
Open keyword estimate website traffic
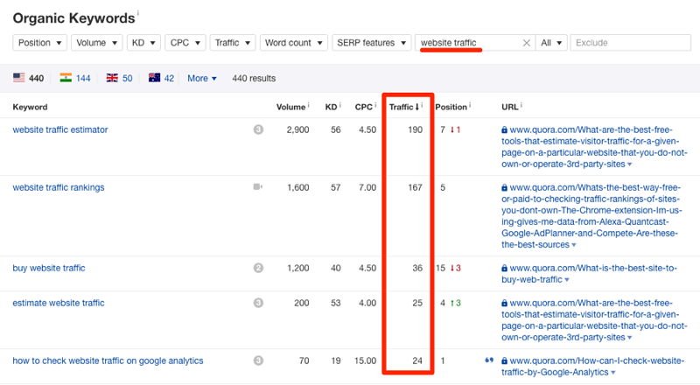59,303
